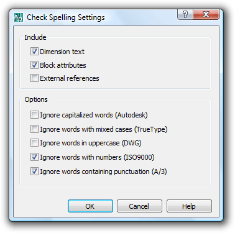Click the Check Spelling Settings title text

point(66,17)
